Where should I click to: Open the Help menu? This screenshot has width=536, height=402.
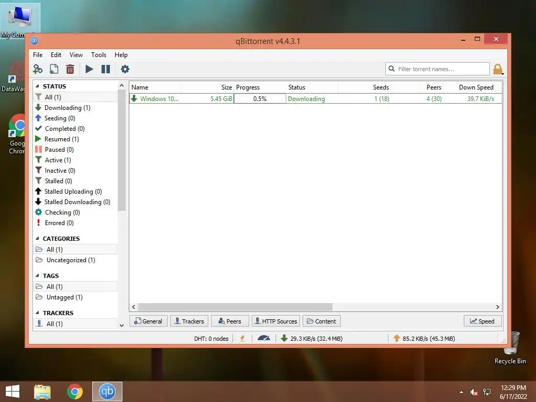(x=121, y=54)
